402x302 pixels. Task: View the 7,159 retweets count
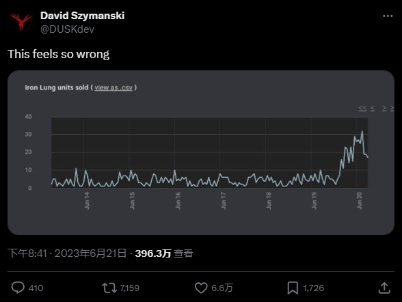(130, 288)
